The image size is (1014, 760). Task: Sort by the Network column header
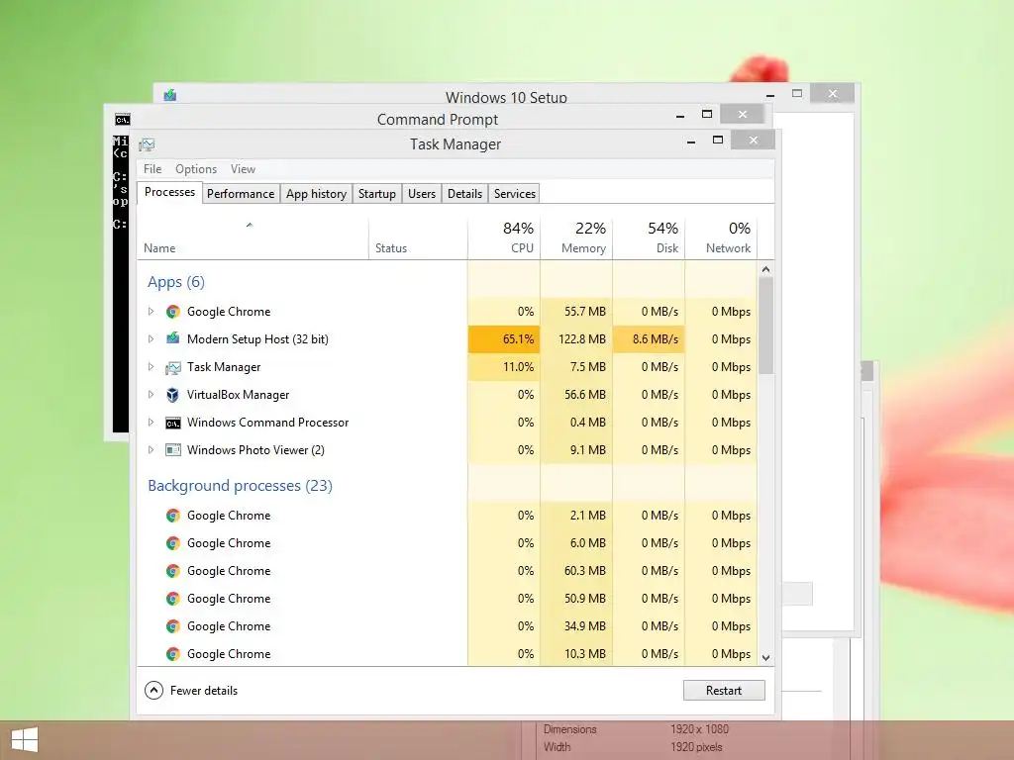[x=721, y=238]
